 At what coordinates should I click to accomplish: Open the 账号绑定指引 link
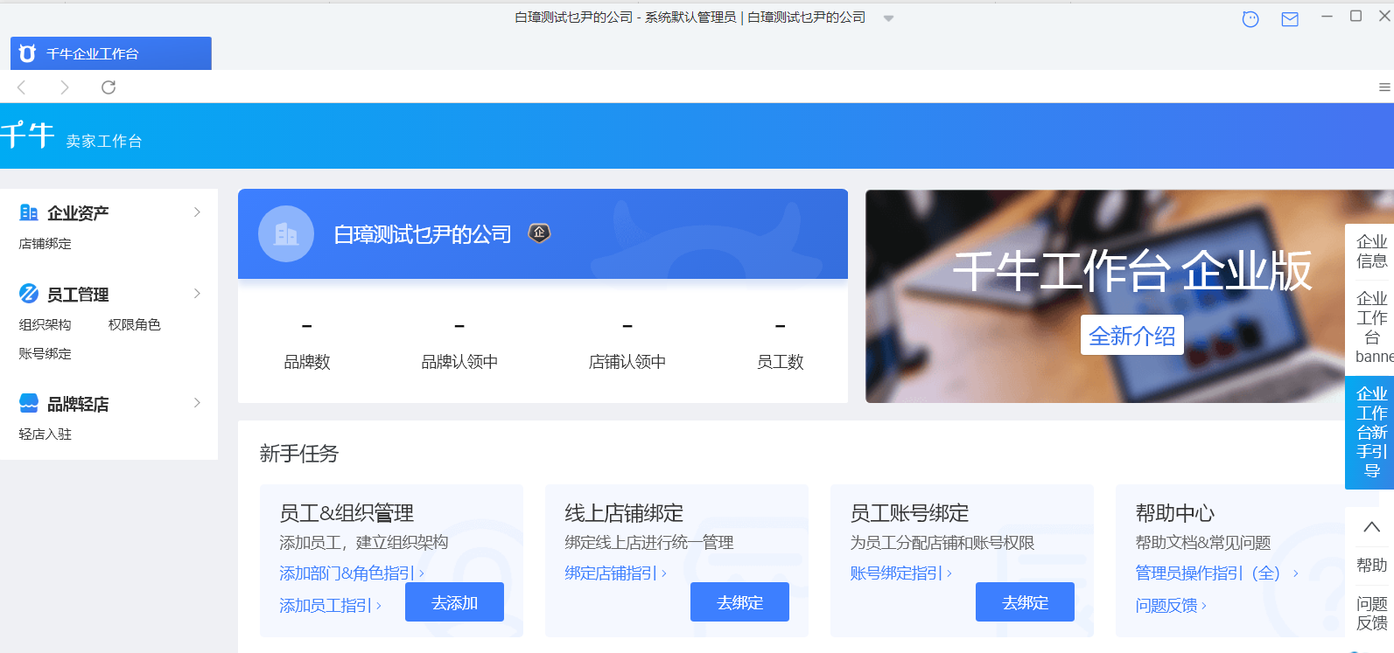point(901,573)
